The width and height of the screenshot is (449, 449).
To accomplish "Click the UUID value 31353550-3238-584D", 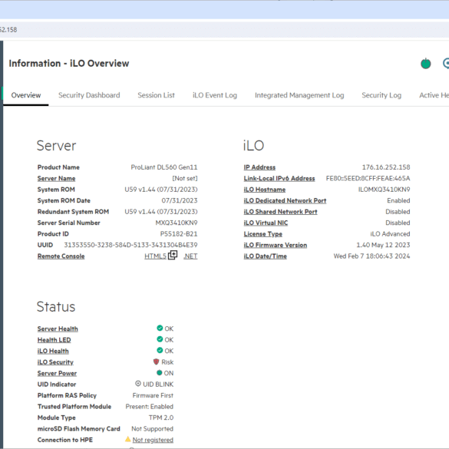I will (130, 245).
